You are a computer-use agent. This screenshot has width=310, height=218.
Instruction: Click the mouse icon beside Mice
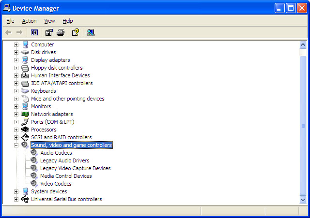(25, 99)
